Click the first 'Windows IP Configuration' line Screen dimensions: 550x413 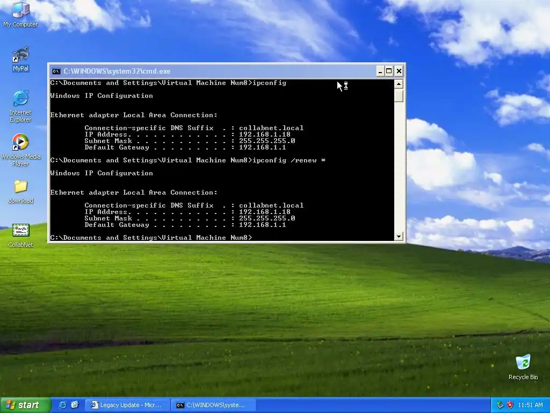click(x=102, y=96)
